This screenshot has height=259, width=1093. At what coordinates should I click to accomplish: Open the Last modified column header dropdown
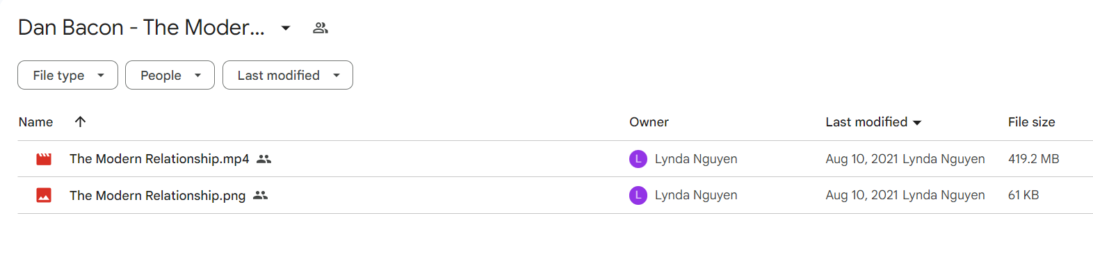click(x=873, y=122)
